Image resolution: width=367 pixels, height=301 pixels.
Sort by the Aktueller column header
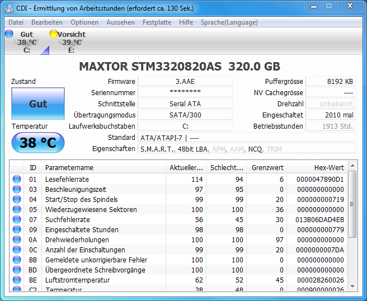tap(186, 168)
